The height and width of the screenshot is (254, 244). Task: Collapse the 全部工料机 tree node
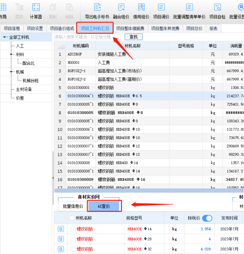point(5,37)
